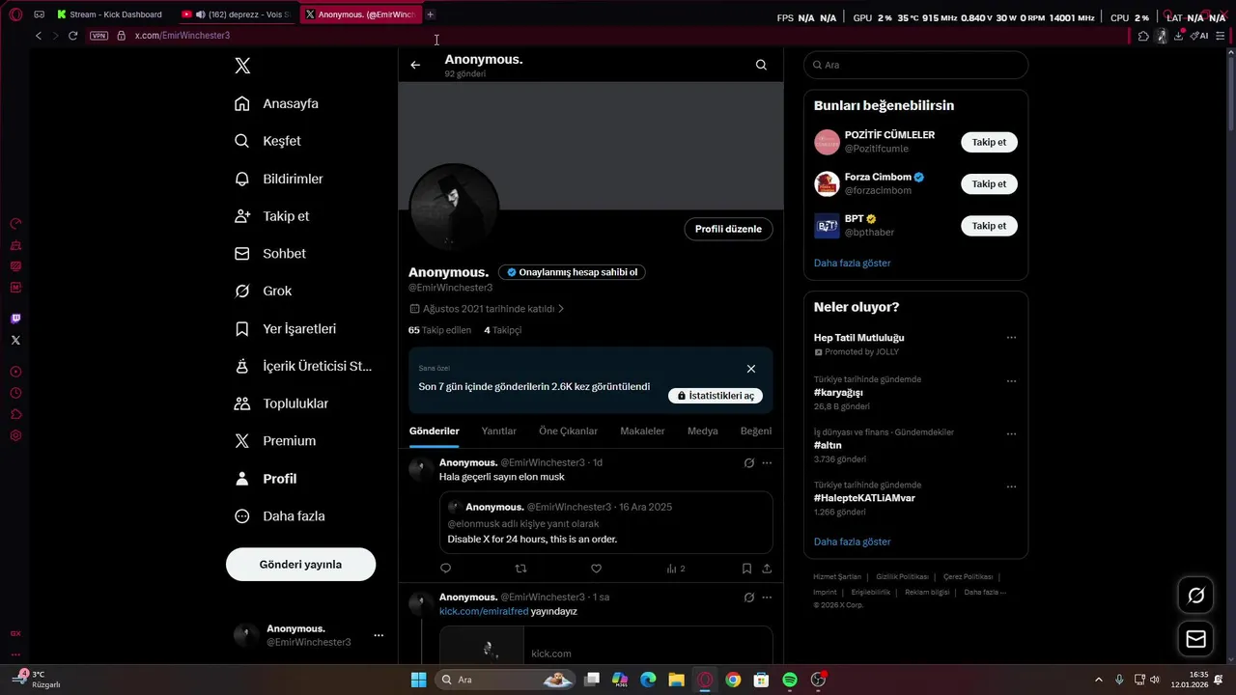Reply to the 'Hala geçerli' post
This screenshot has width=1236, height=695.
tap(445, 569)
